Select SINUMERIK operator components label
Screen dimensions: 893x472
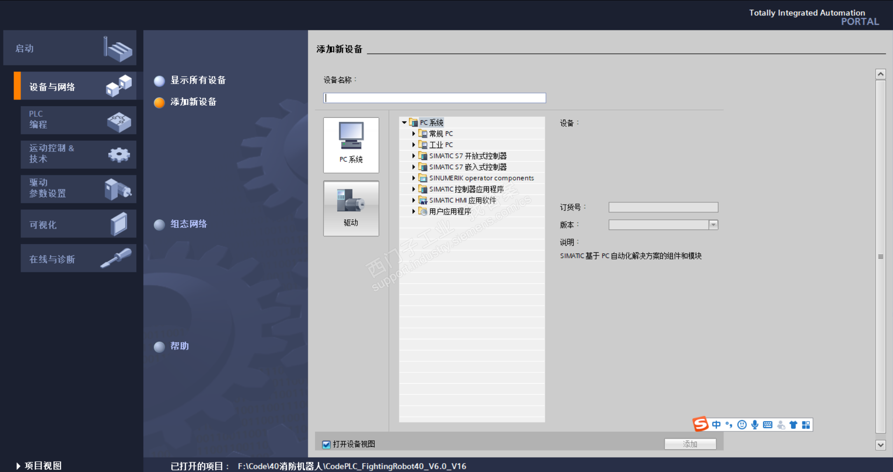click(482, 178)
